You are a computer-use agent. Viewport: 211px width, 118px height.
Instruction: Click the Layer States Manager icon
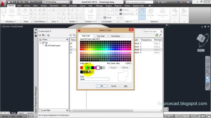(48, 35)
